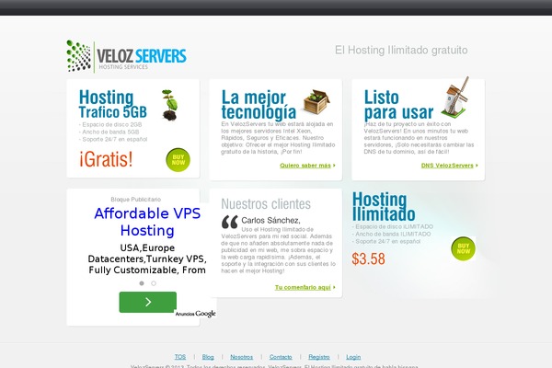Click 'Ancho de banda 5GB' feature line
Image resolution: width=552 pixels, height=368 pixels.
[109, 132]
